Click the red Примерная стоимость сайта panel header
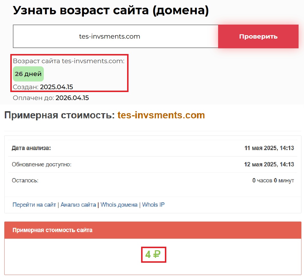Image resolution: width=304 pixels, height=277 pixels. [52, 230]
